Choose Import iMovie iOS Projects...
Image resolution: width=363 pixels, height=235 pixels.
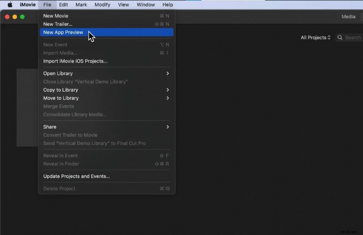point(75,61)
